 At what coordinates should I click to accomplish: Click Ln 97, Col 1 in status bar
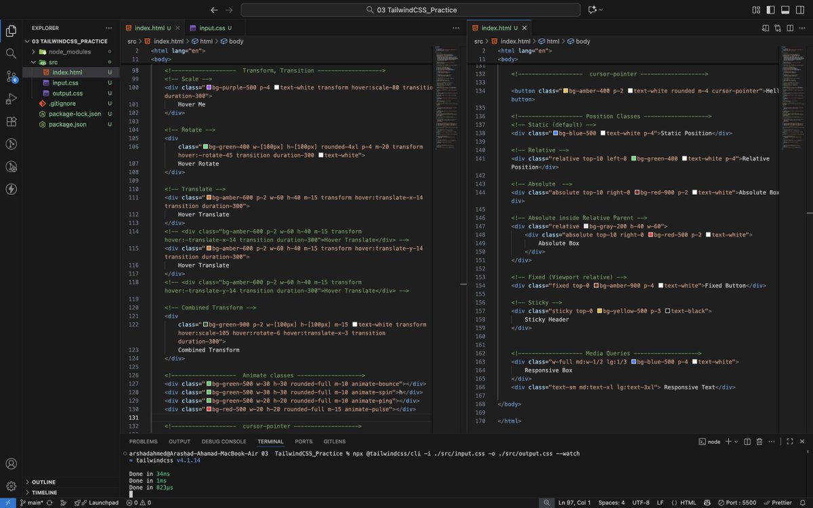point(575,503)
